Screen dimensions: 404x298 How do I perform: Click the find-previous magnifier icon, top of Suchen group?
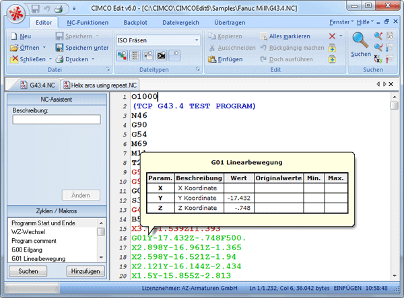(x=378, y=36)
